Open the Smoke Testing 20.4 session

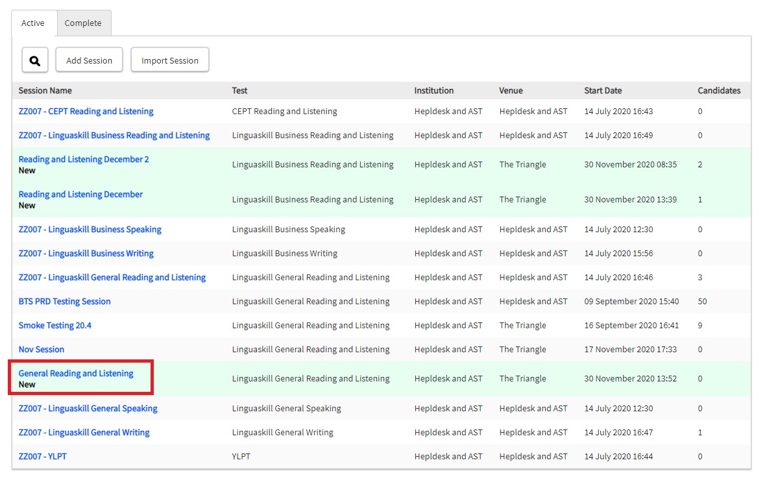click(x=55, y=324)
